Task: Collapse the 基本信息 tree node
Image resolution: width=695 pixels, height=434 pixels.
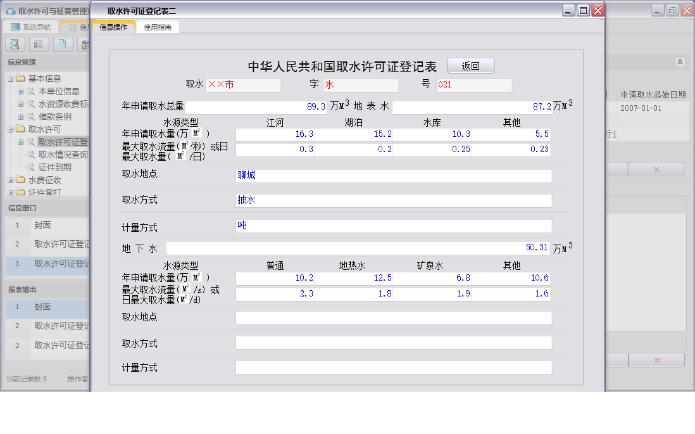Action: pos(10,78)
